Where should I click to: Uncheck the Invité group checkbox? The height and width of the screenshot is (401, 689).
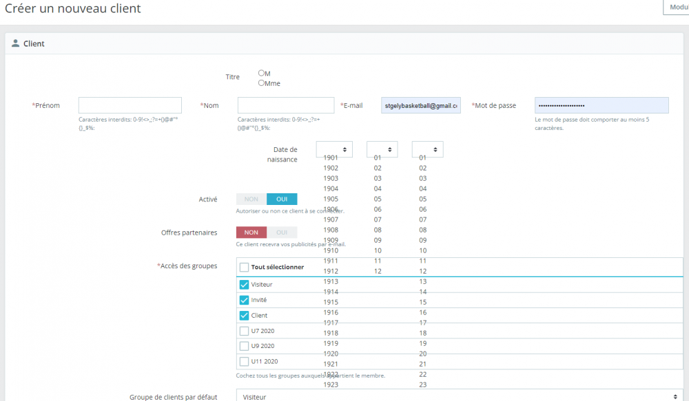244,300
